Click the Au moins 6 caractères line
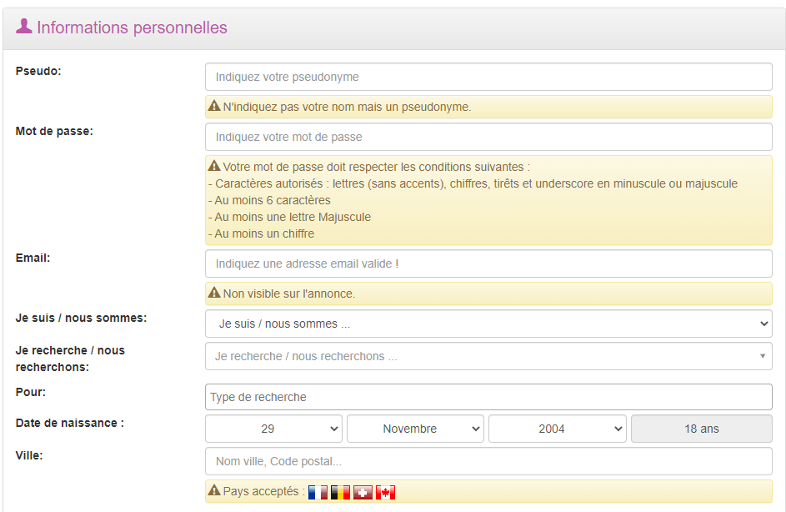The image size is (786, 512). 269,200
